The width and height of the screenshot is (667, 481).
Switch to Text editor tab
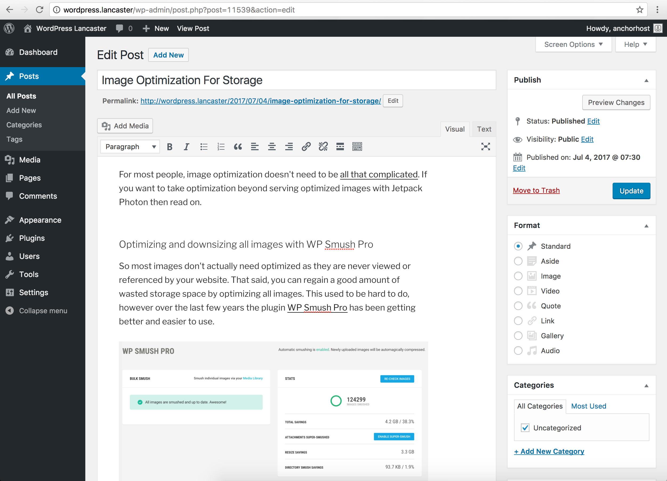(x=484, y=129)
